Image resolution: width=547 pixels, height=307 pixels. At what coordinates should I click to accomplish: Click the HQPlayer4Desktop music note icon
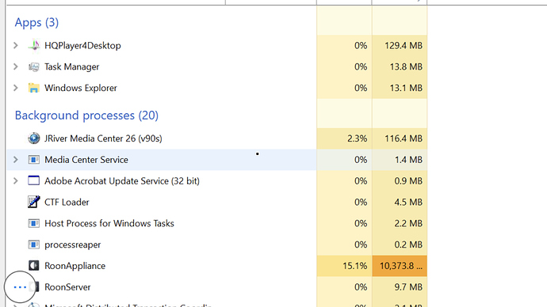[x=34, y=46]
